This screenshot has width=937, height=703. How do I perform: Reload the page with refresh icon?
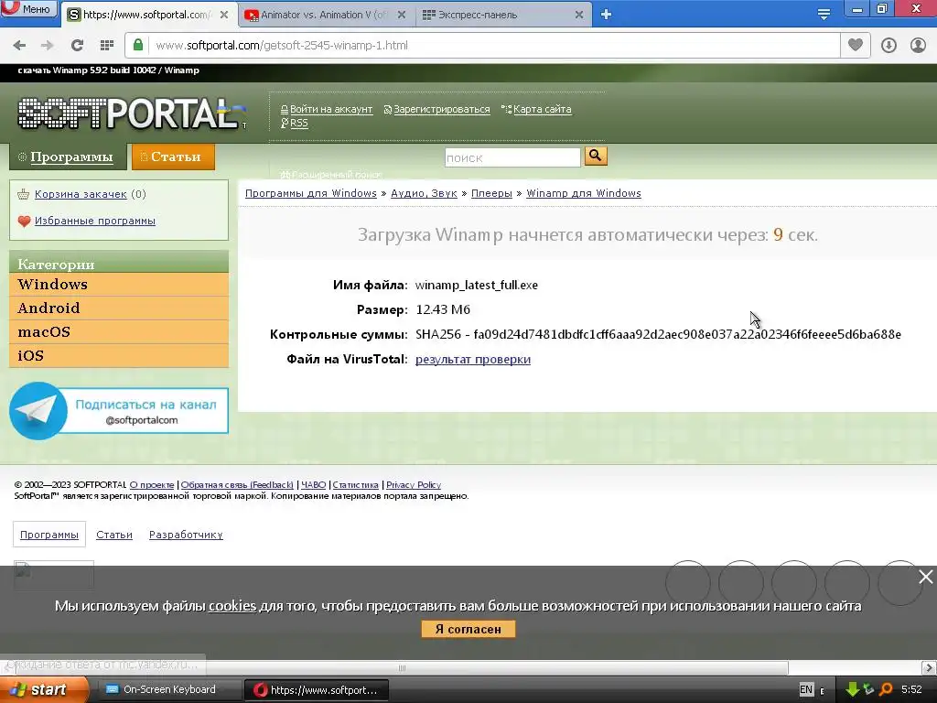click(77, 46)
